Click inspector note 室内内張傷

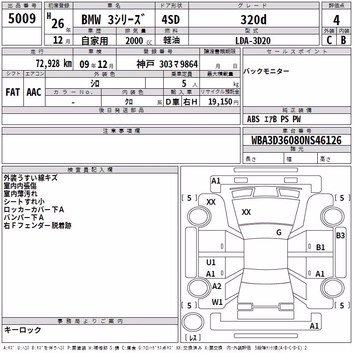(x=20, y=186)
